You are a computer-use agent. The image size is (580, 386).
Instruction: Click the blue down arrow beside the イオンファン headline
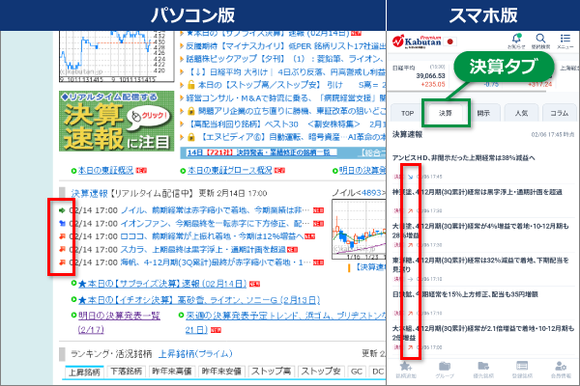[x=62, y=224]
